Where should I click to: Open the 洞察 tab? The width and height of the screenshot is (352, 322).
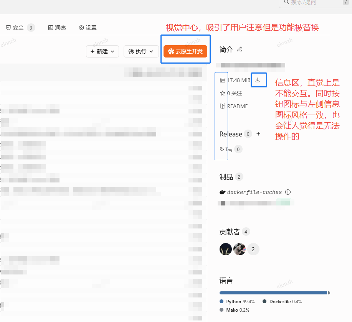(x=57, y=28)
